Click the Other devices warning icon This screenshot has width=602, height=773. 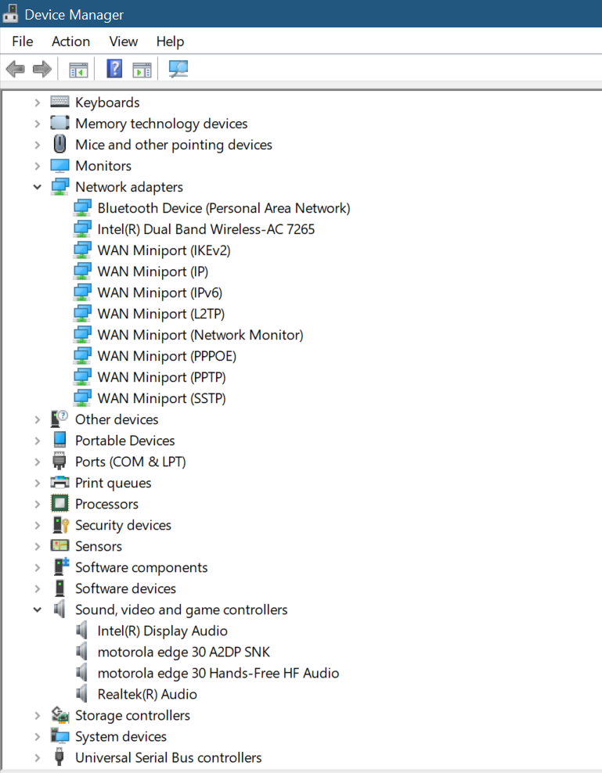[59, 419]
